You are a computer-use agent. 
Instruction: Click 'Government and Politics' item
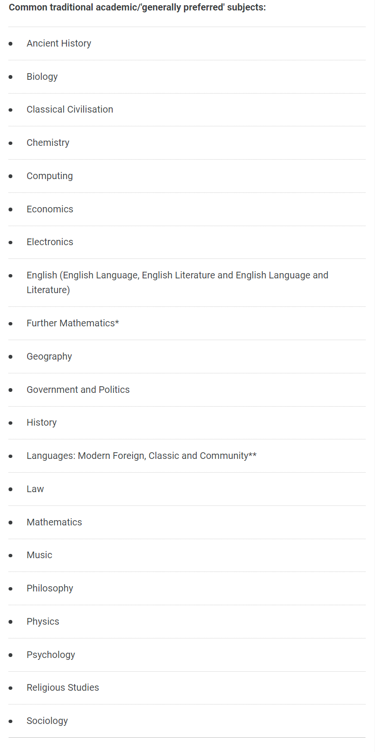pyautogui.click(x=78, y=390)
